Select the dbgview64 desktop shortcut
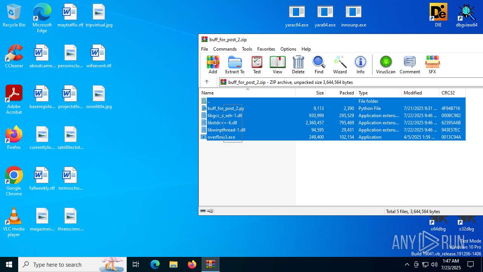This screenshot has width=483, height=272. click(x=466, y=16)
